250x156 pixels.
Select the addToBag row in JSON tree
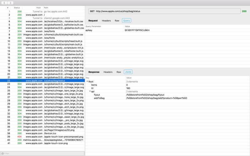point(167,98)
